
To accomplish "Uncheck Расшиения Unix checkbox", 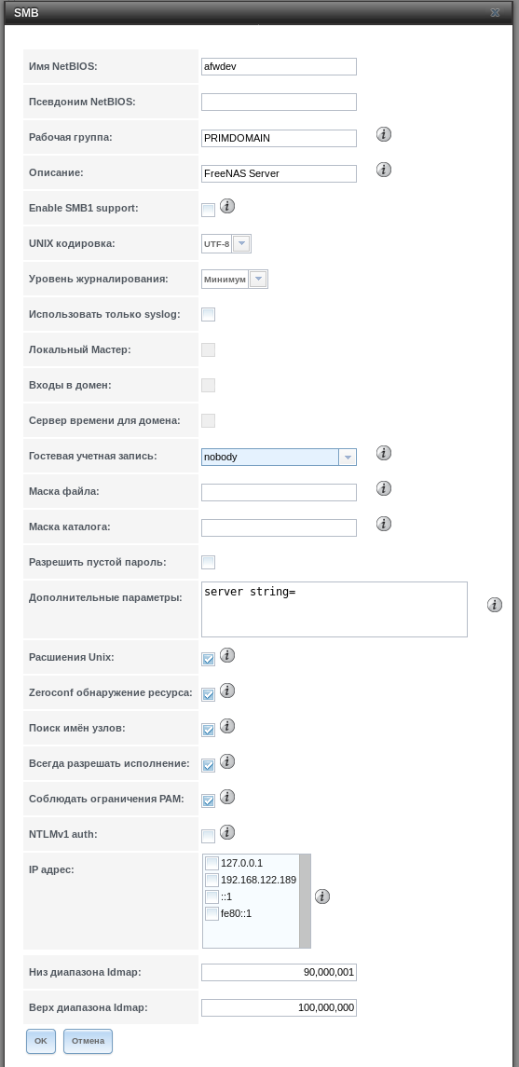I will (x=208, y=660).
